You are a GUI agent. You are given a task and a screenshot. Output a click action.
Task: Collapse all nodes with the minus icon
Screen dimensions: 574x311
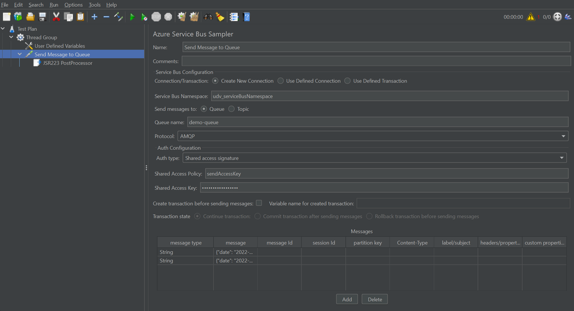[106, 17]
